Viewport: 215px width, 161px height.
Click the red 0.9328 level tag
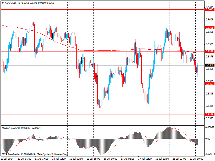click(209, 115)
